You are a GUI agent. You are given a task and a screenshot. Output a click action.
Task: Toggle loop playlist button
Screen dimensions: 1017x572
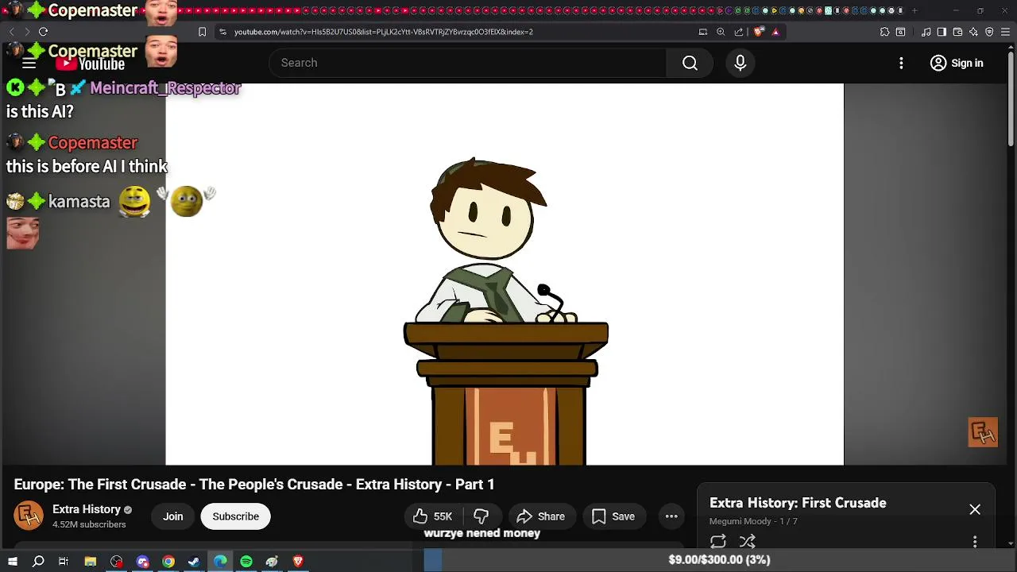pos(718,541)
